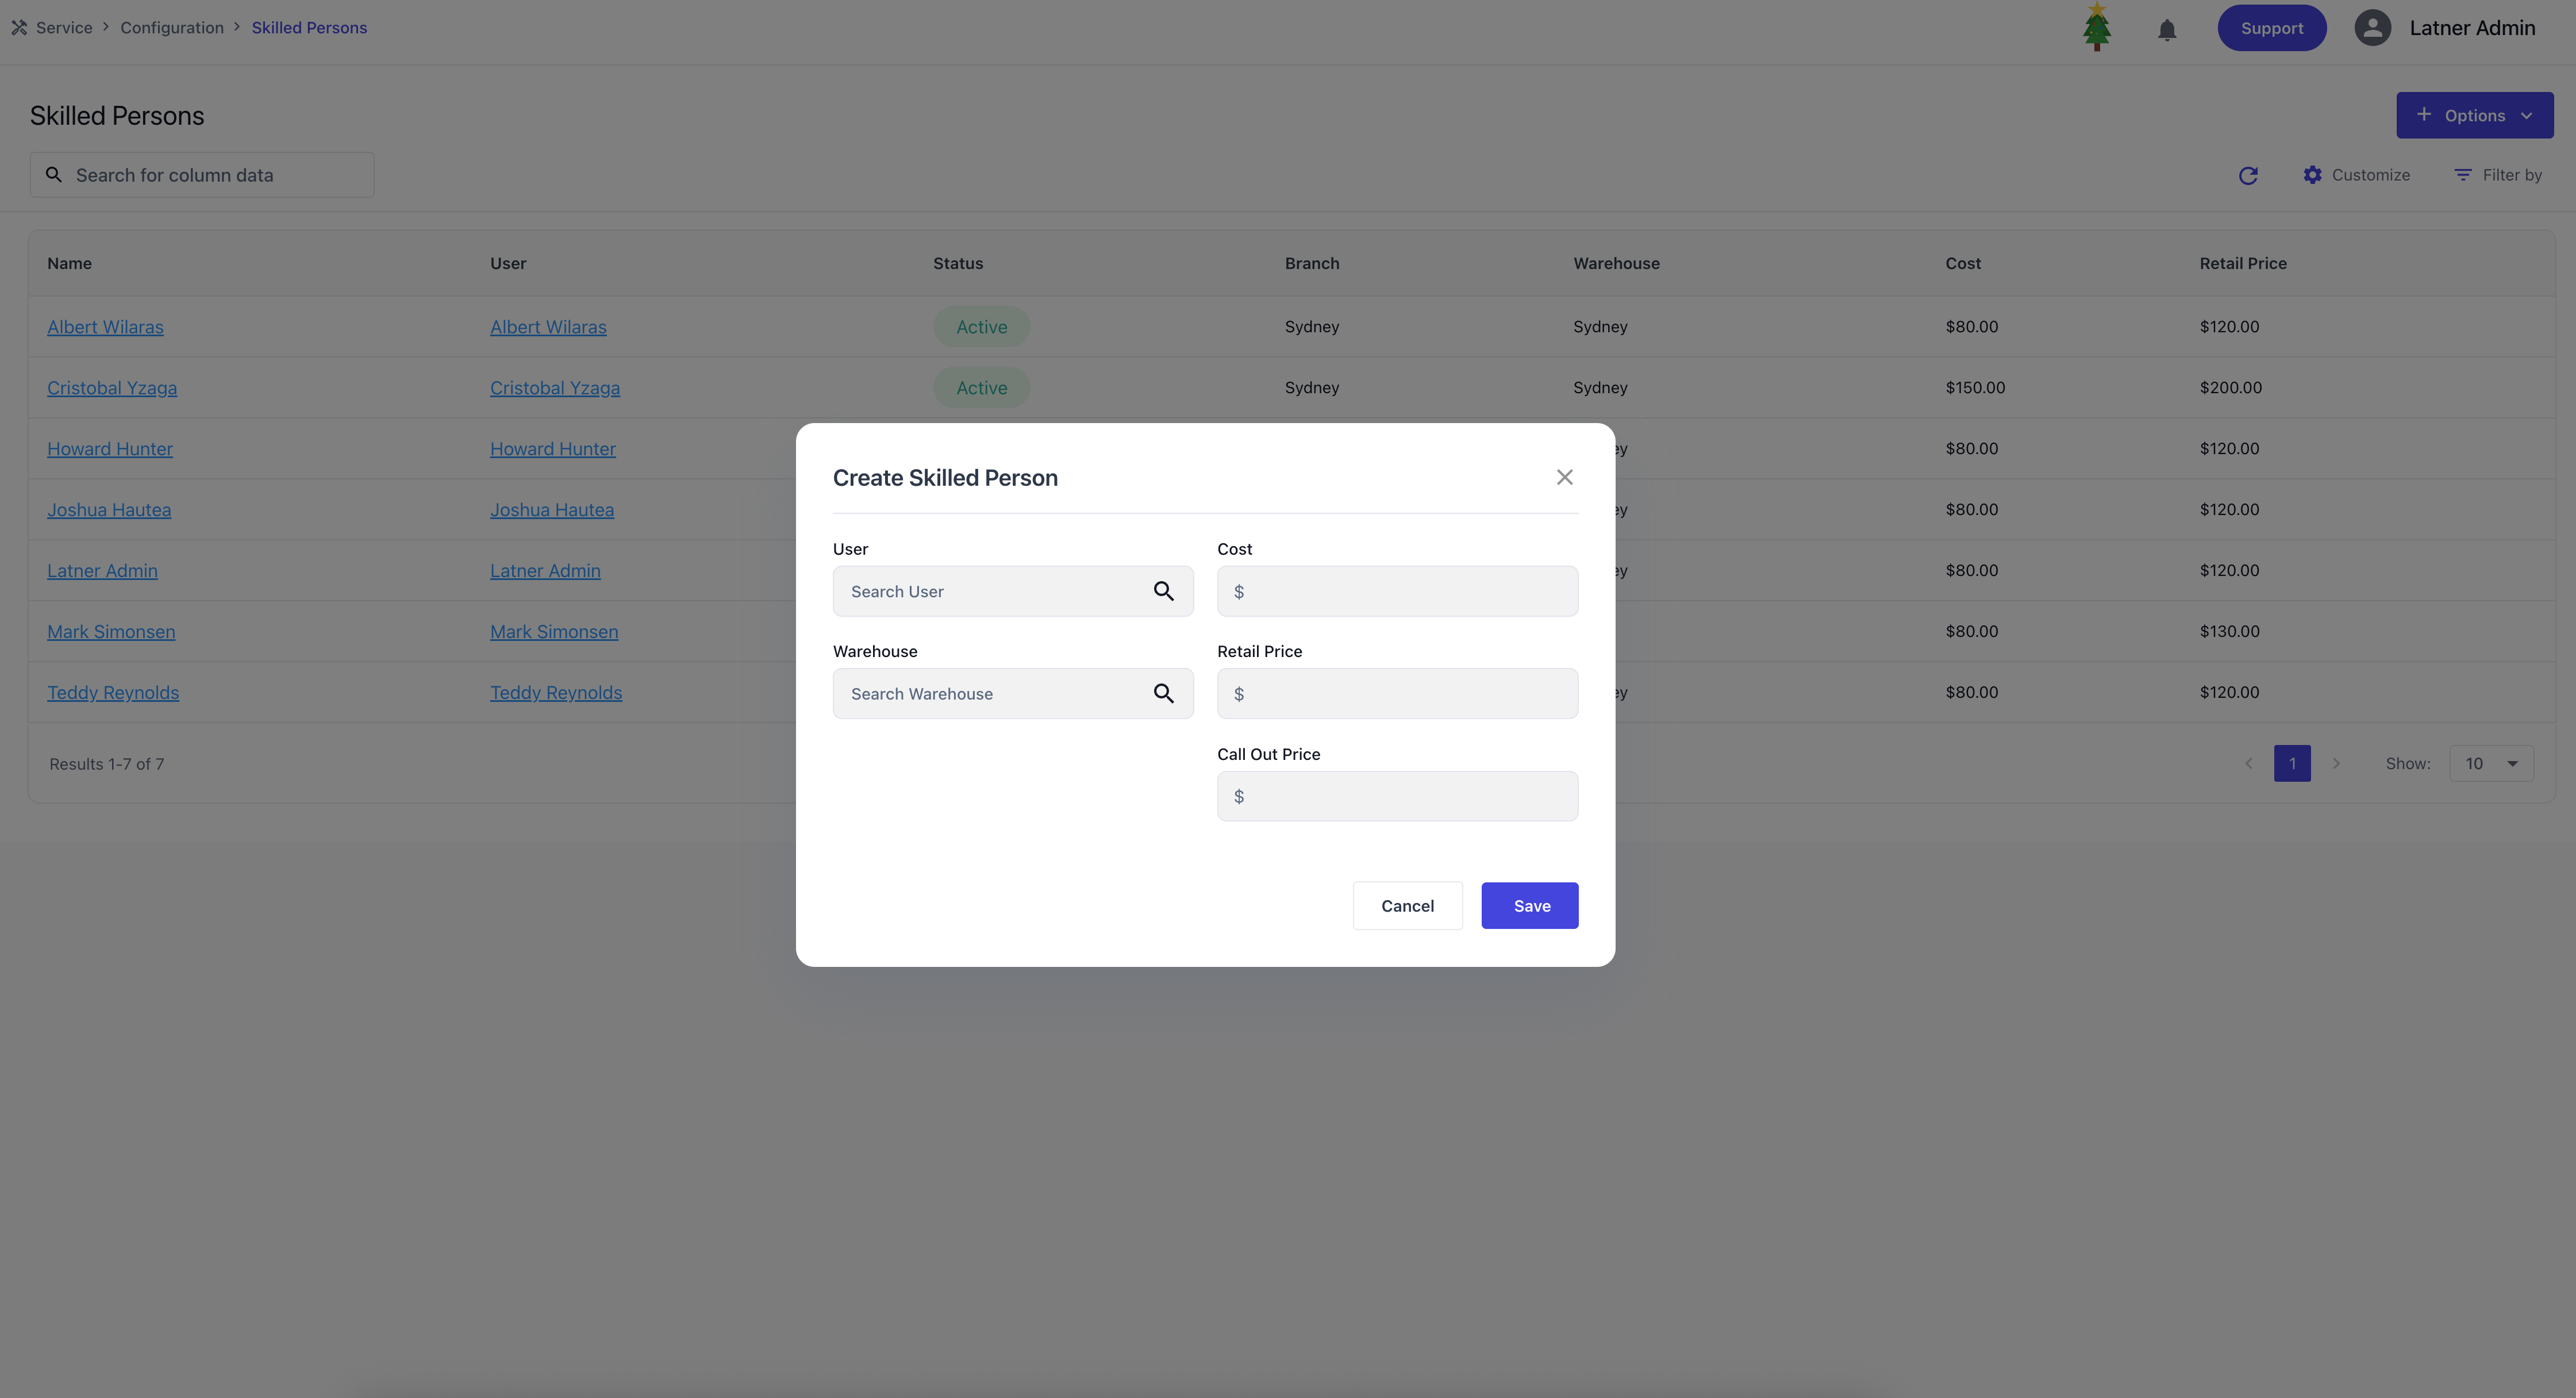Open Service breadcrumb item
2576x1398 pixels.
pyautogui.click(x=64, y=28)
